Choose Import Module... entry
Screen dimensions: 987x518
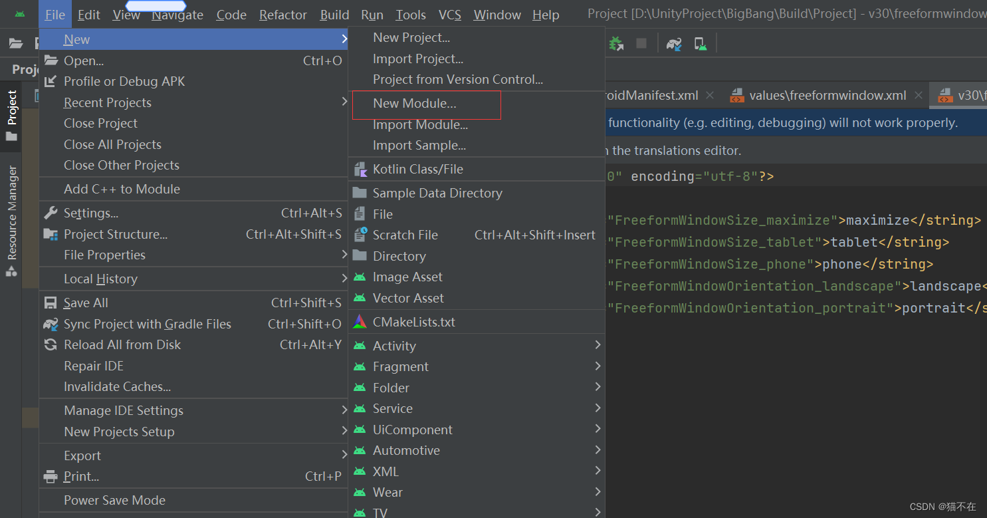477,124
